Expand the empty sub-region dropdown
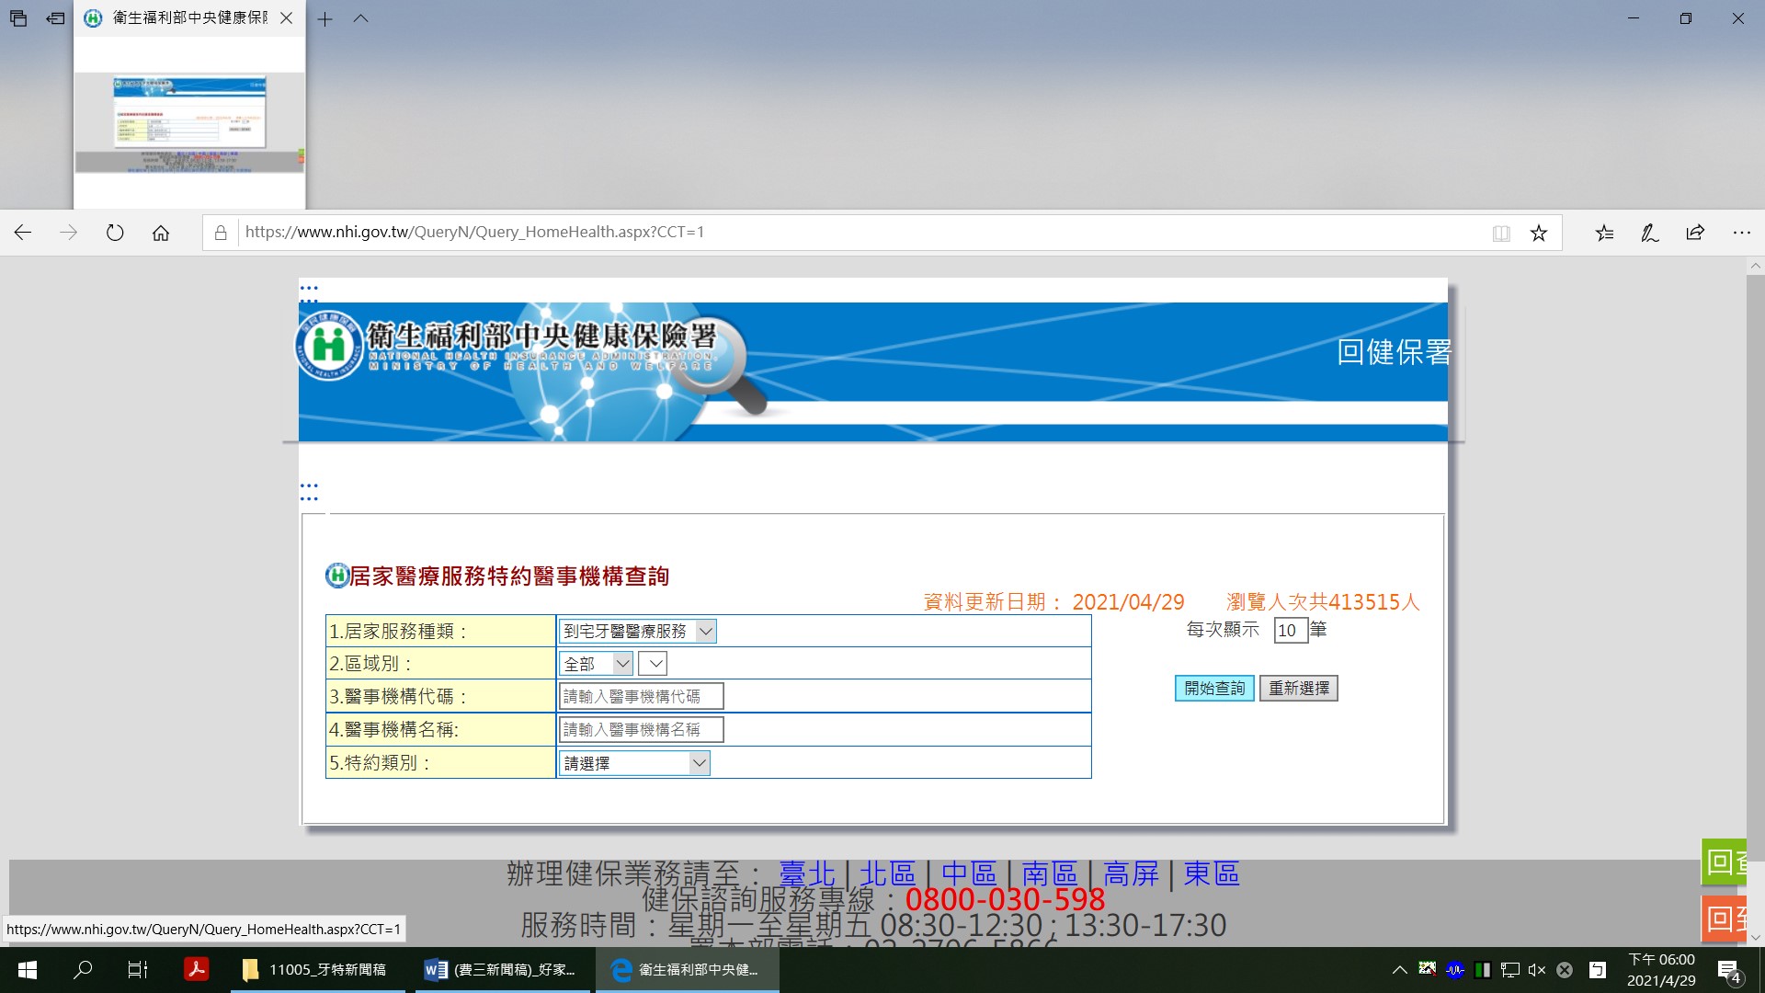Screen dimensions: 1765x993 (x=653, y=663)
